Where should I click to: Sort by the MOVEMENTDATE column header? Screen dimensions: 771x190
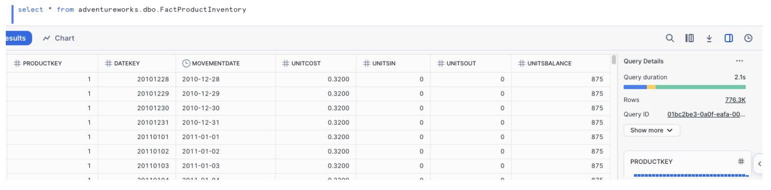coord(225,63)
